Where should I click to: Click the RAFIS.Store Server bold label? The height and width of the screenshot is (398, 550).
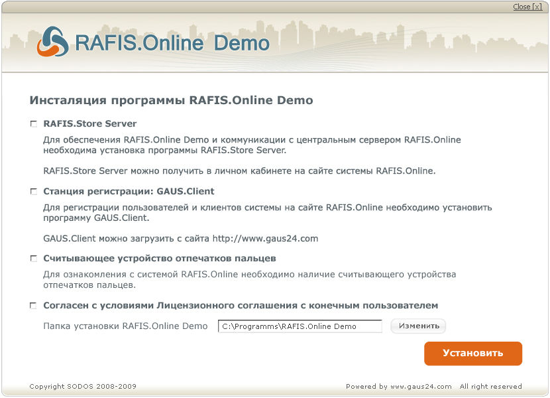[89, 124]
